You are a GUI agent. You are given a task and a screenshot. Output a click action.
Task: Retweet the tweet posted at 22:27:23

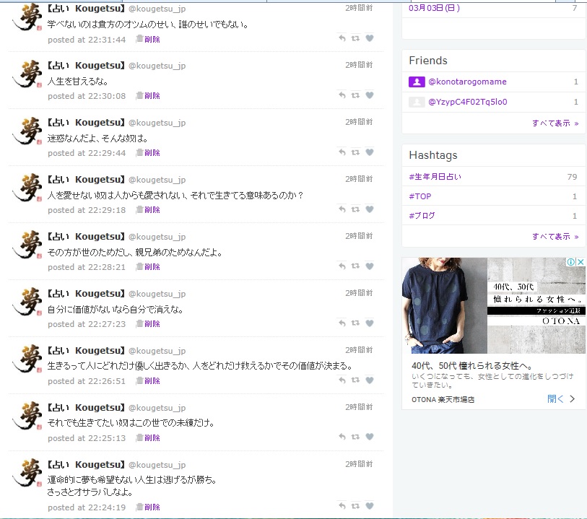pyautogui.click(x=355, y=323)
